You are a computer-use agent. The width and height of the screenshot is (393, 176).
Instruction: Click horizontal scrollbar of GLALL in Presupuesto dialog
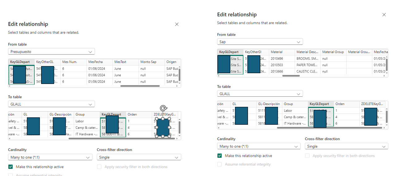click(x=122, y=138)
